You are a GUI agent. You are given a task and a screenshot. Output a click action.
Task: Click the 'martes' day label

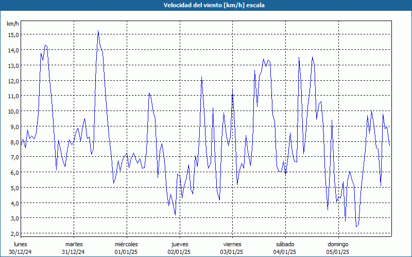click(74, 244)
